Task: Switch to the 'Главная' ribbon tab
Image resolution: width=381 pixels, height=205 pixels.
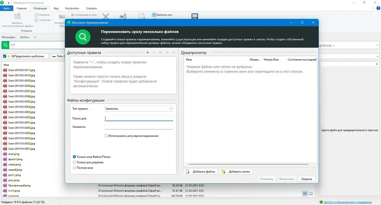Action: click(21, 8)
